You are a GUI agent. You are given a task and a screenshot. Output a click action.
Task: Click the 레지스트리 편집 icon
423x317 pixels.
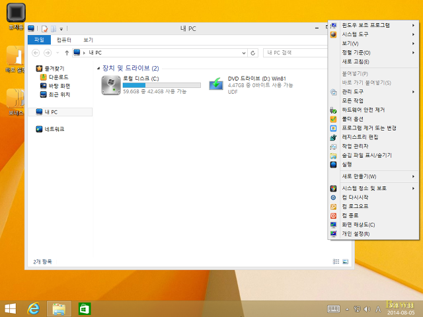coord(333,137)
